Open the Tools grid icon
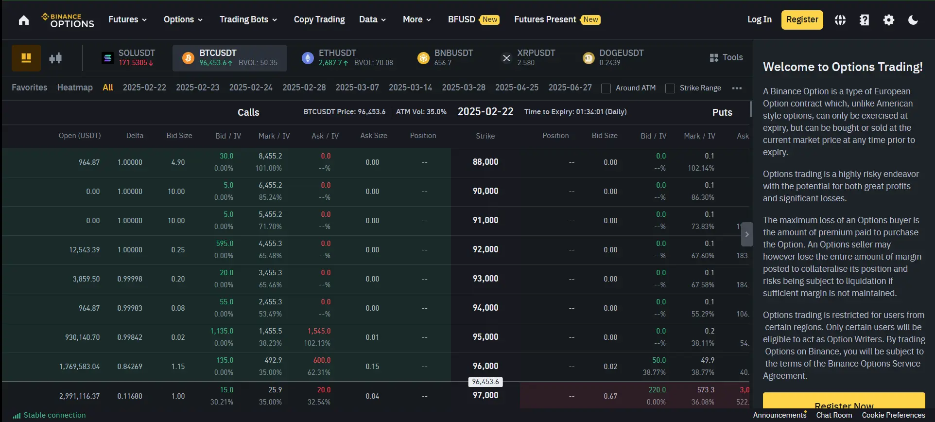 pos(714,58)
